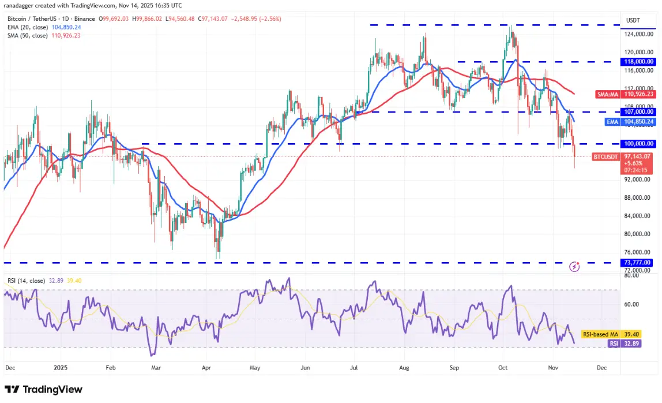
Task: Click the 73,777.00 support level label
Action: coord(638,263)
